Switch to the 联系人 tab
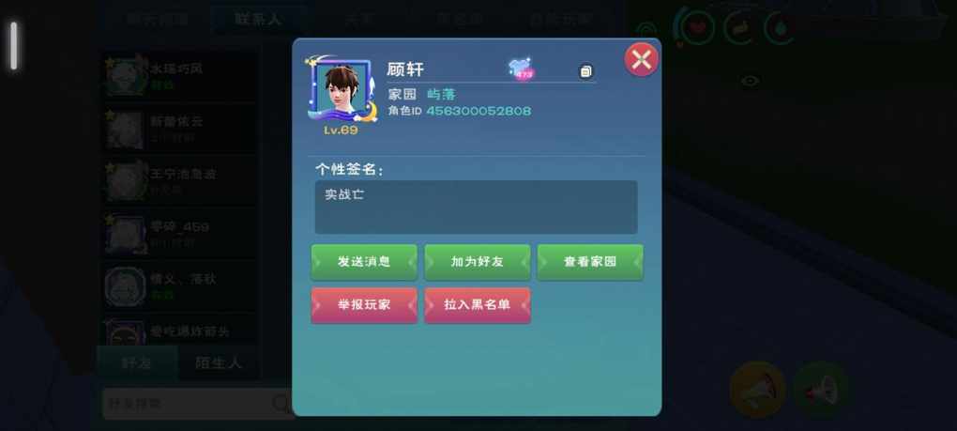The width and height of the screenshot is (957, 431). tap(258, 19)
